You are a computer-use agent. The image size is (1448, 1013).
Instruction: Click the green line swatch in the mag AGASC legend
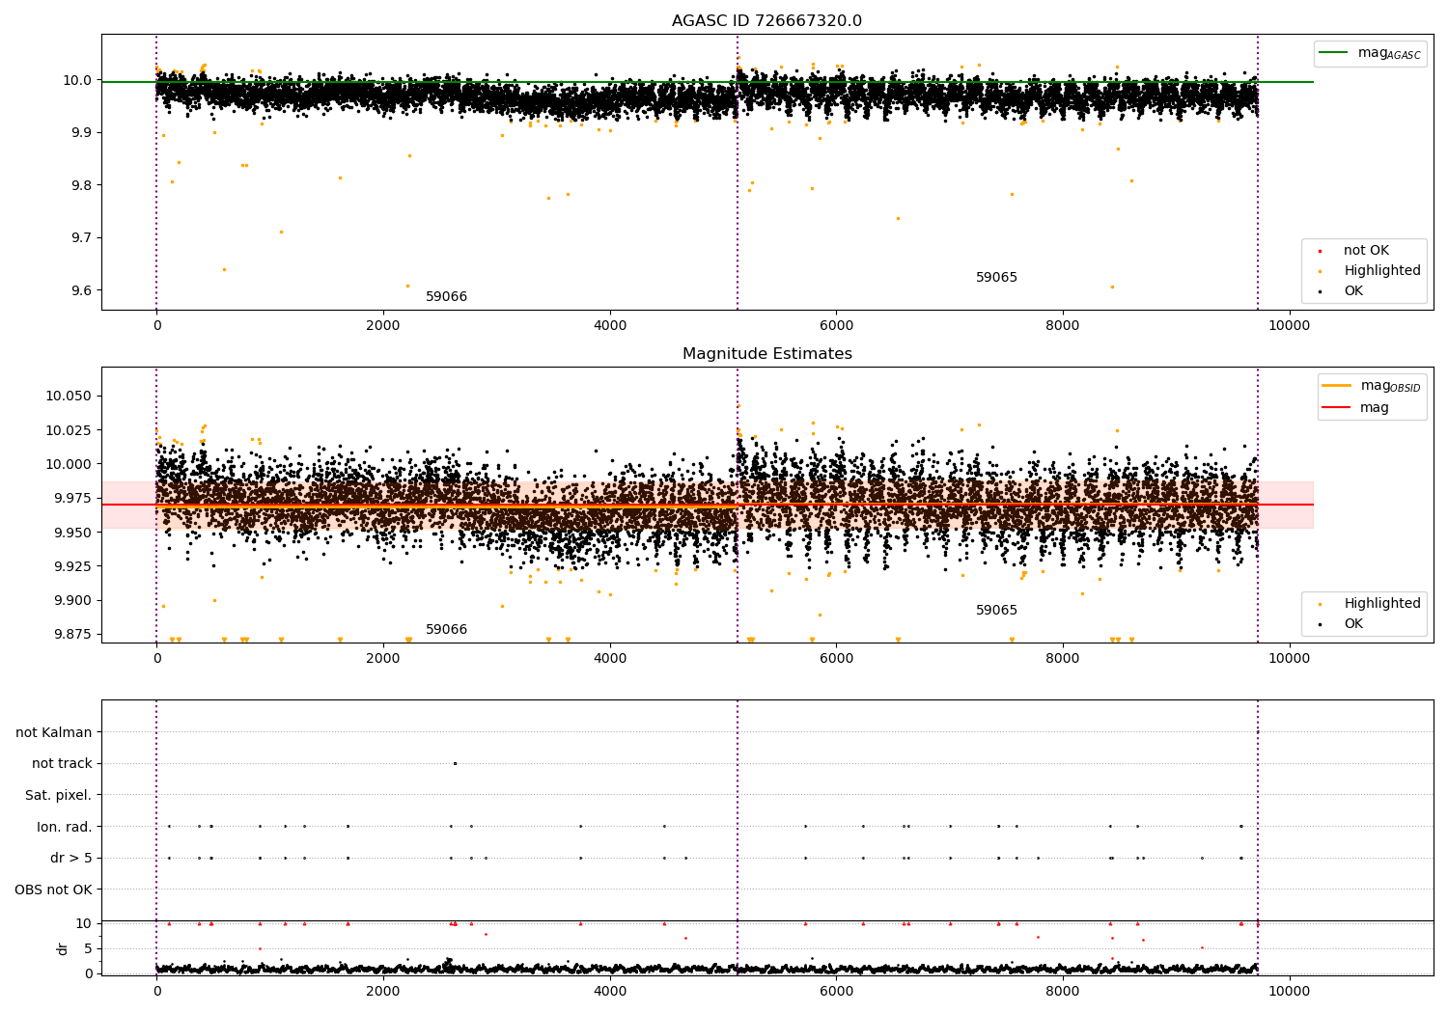pyautogui.click(x=1334, y=53)
